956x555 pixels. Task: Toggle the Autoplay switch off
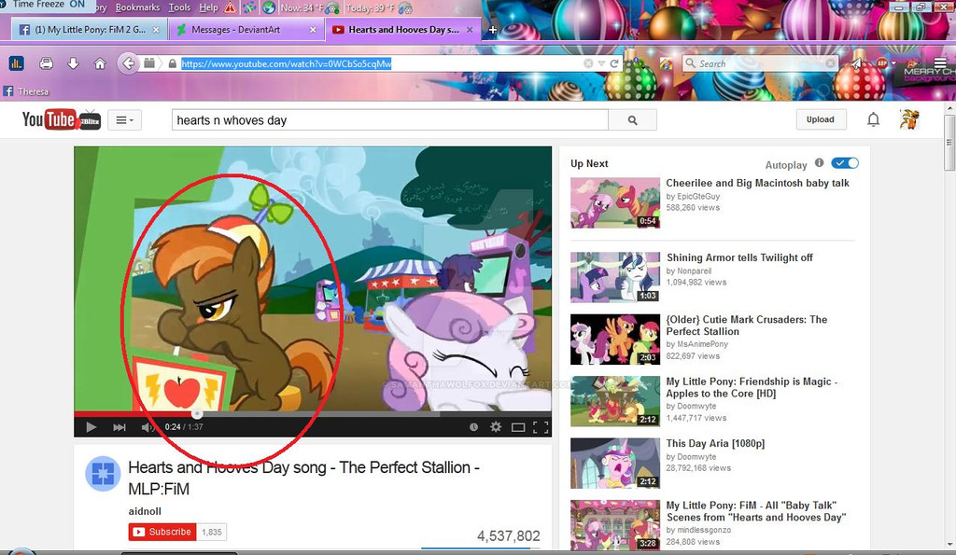pos(845,163)
